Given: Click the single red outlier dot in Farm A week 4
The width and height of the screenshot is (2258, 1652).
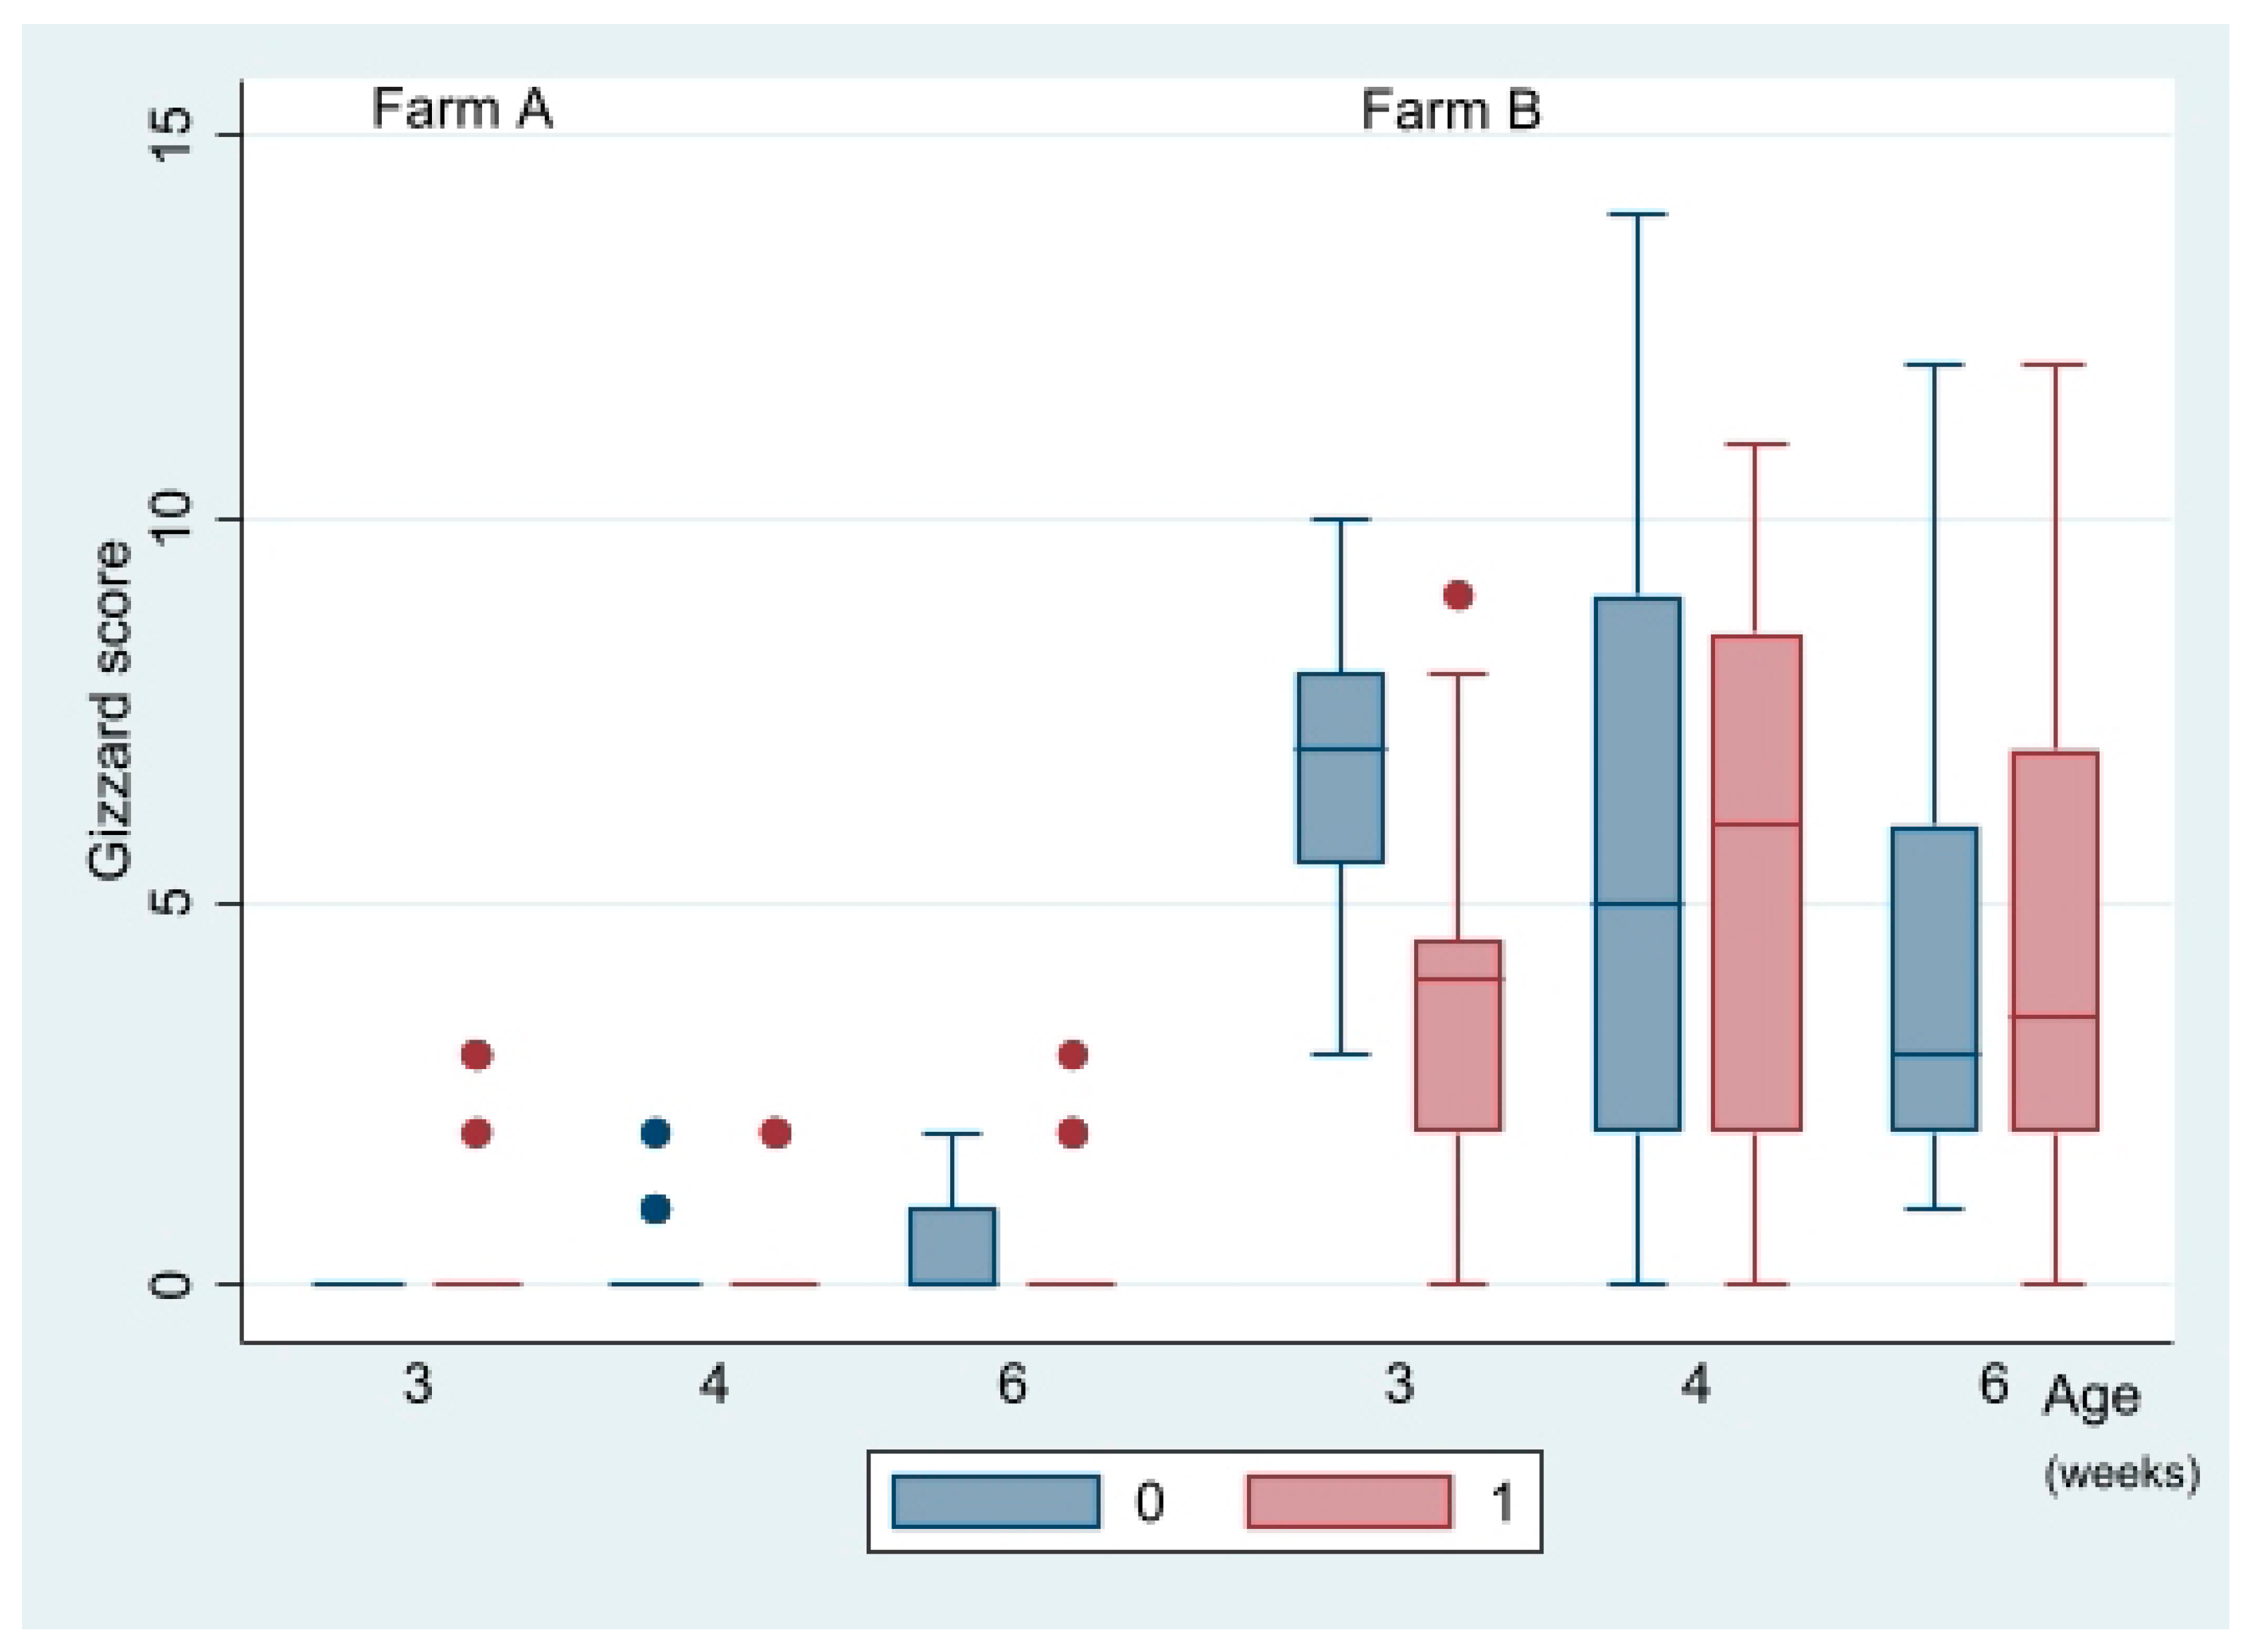Looking at the screenshot, I should tap(775, 1133).
